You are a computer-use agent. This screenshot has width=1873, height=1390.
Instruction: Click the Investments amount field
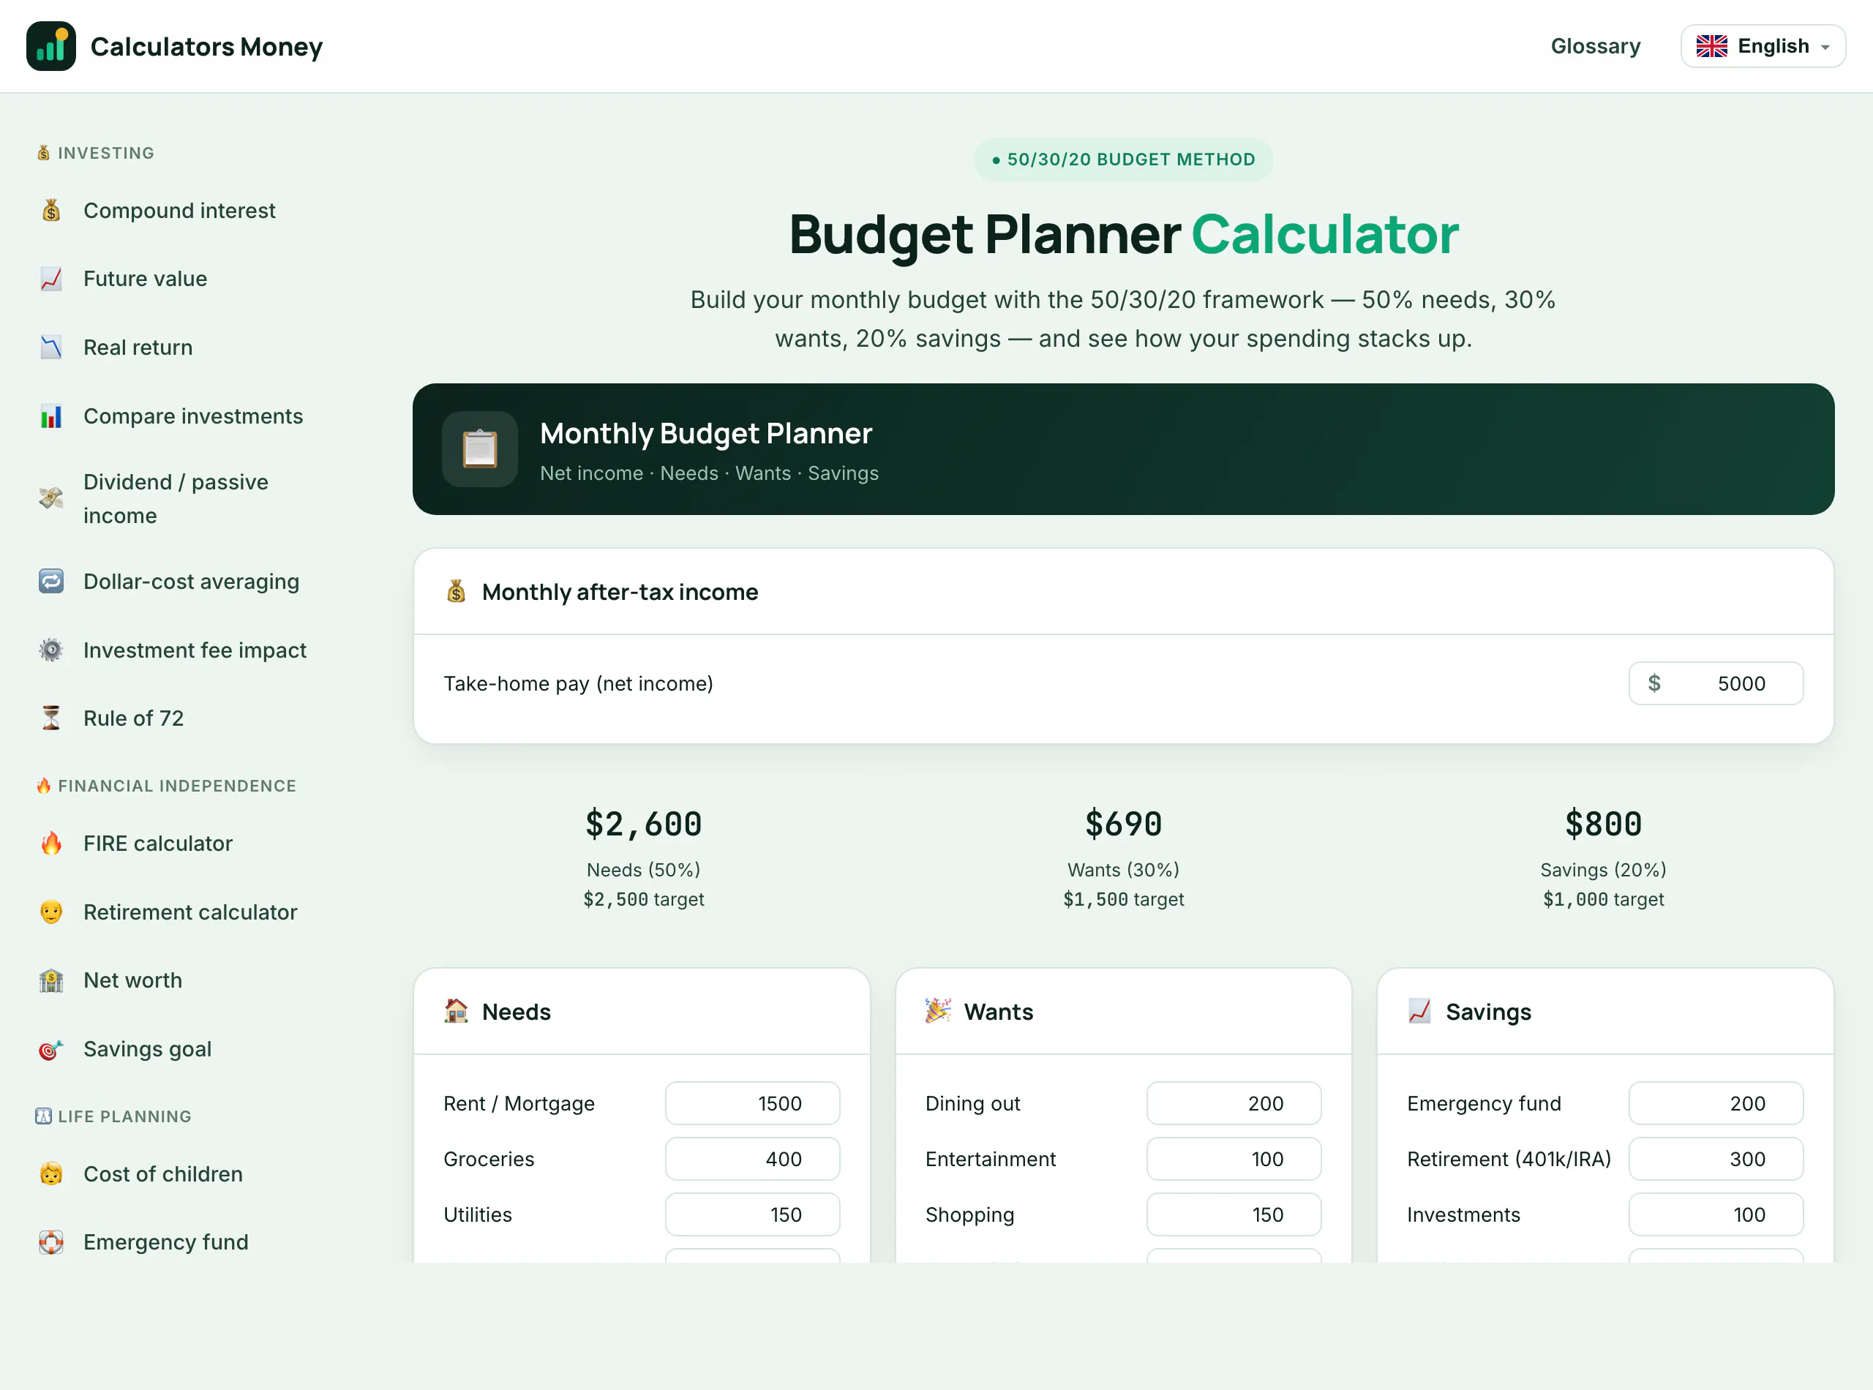1716,1214
